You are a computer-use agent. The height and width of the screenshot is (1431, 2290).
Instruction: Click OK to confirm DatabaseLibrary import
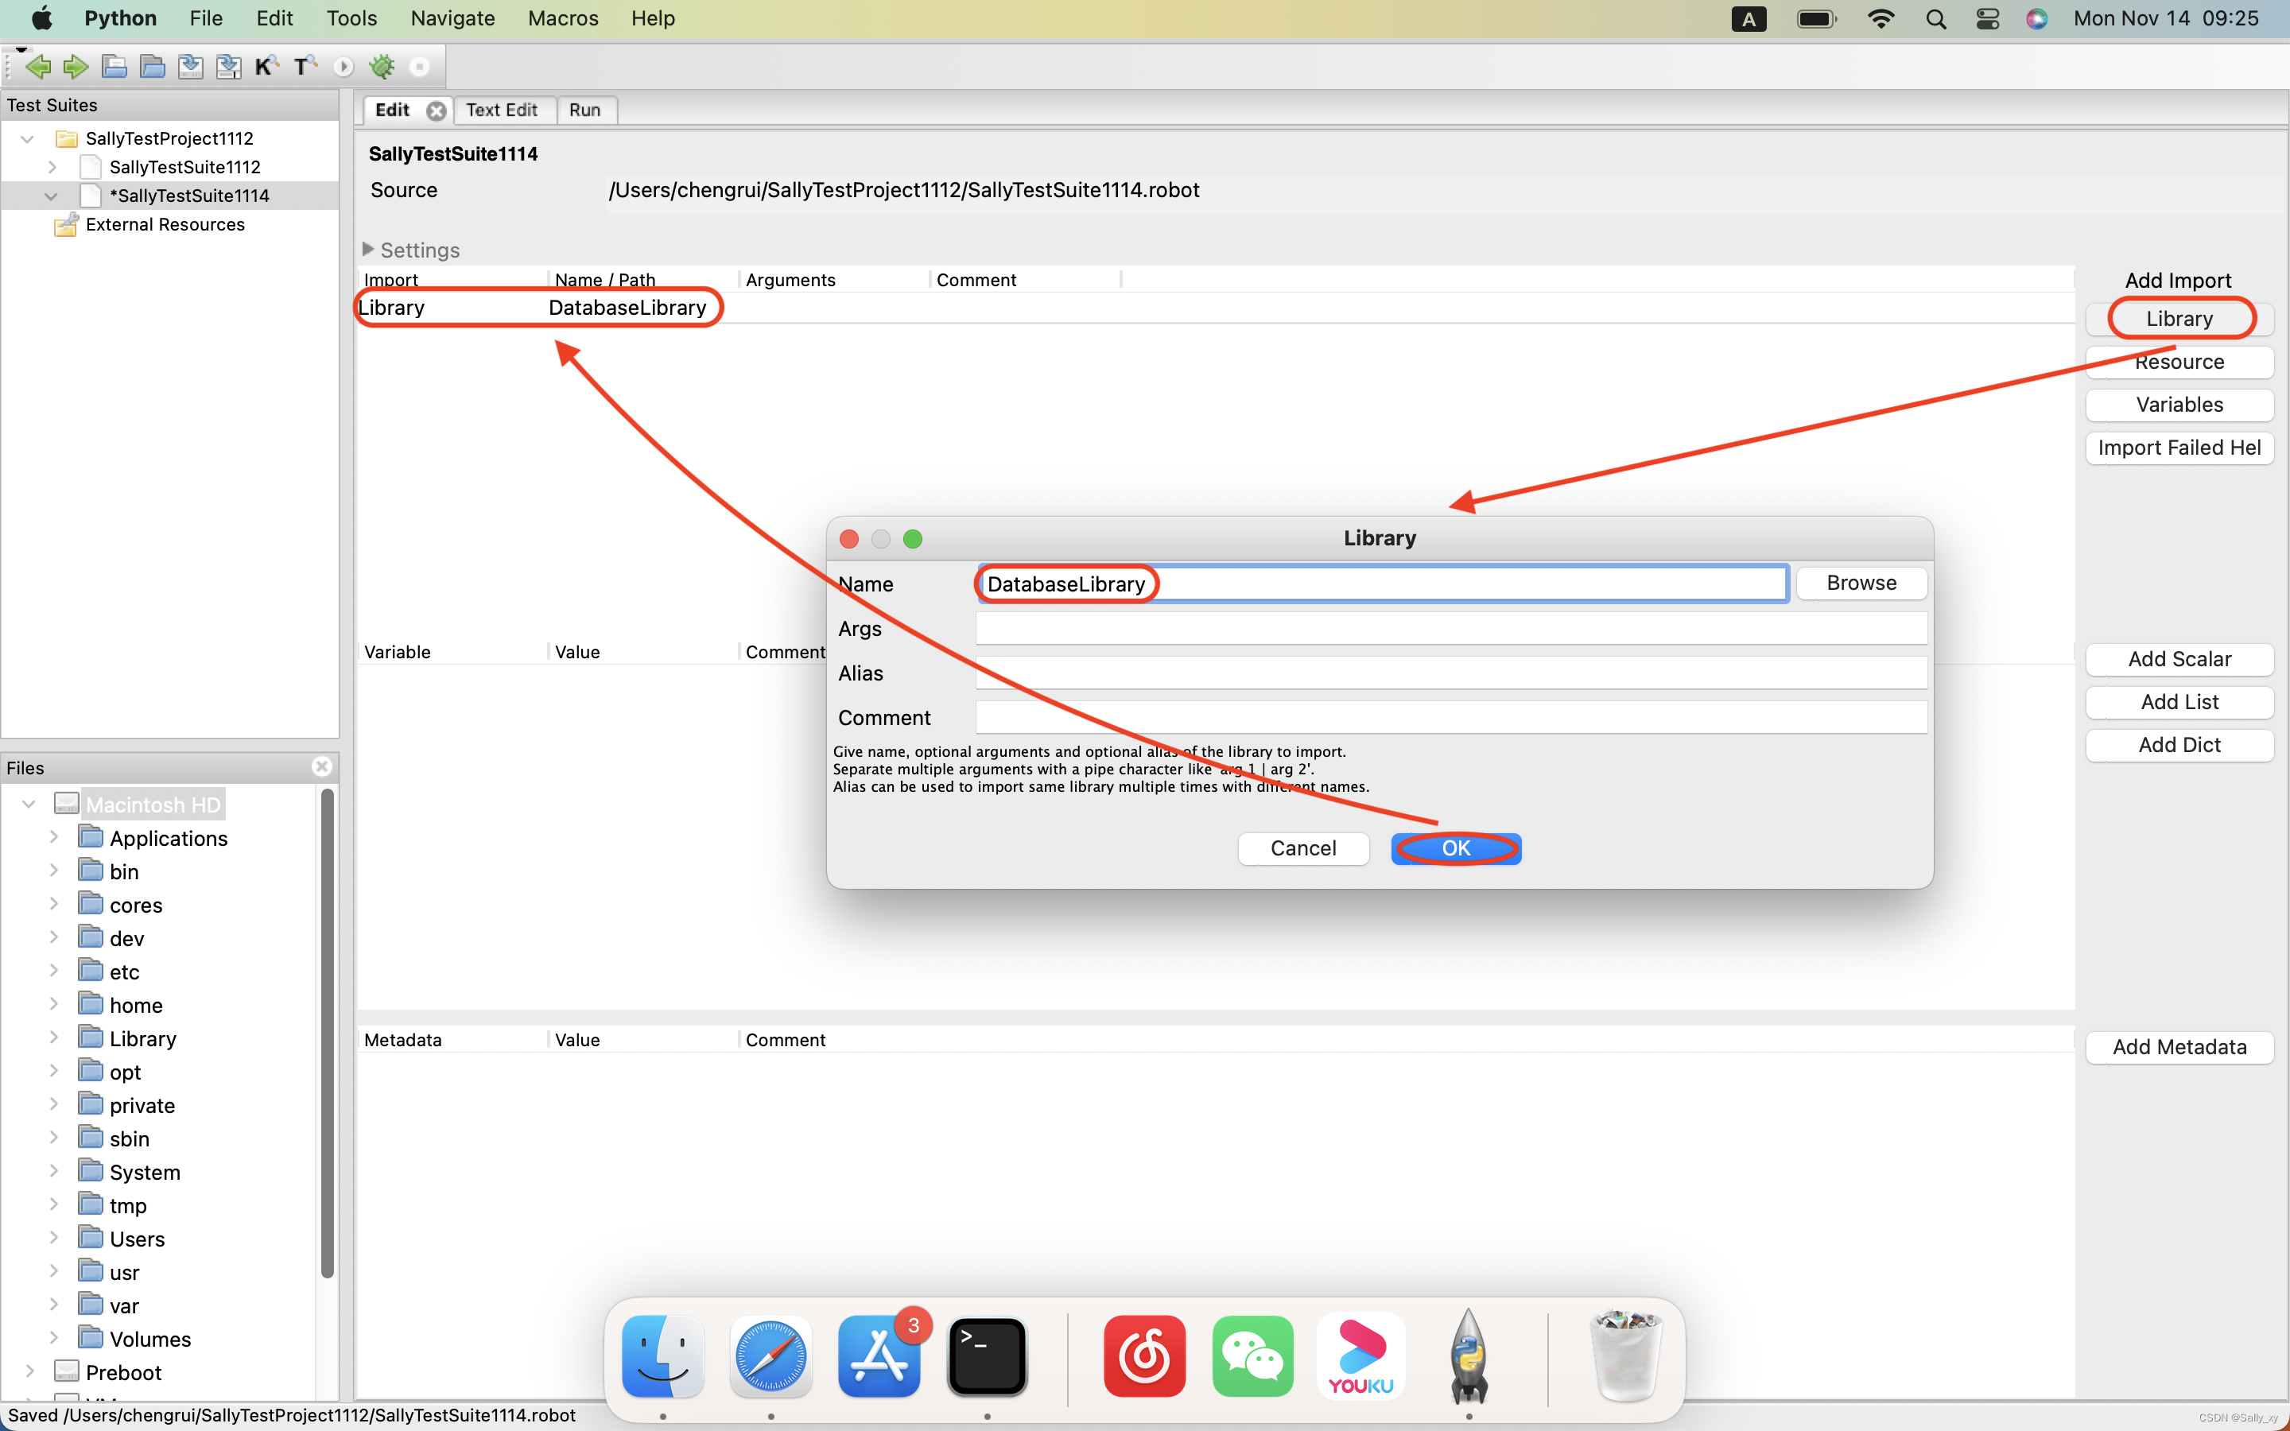tap(1454, 847)
